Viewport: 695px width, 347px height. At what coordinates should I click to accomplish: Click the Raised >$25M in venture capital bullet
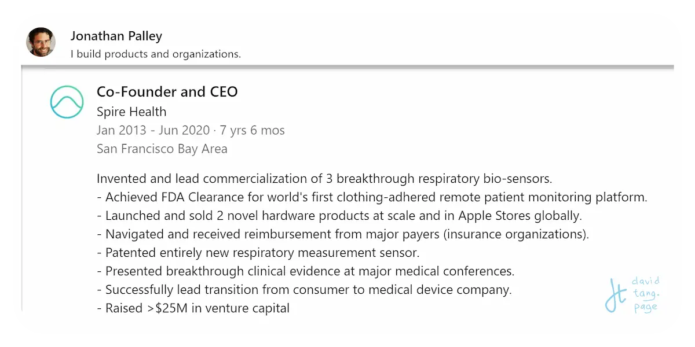[x=193, y=308]
